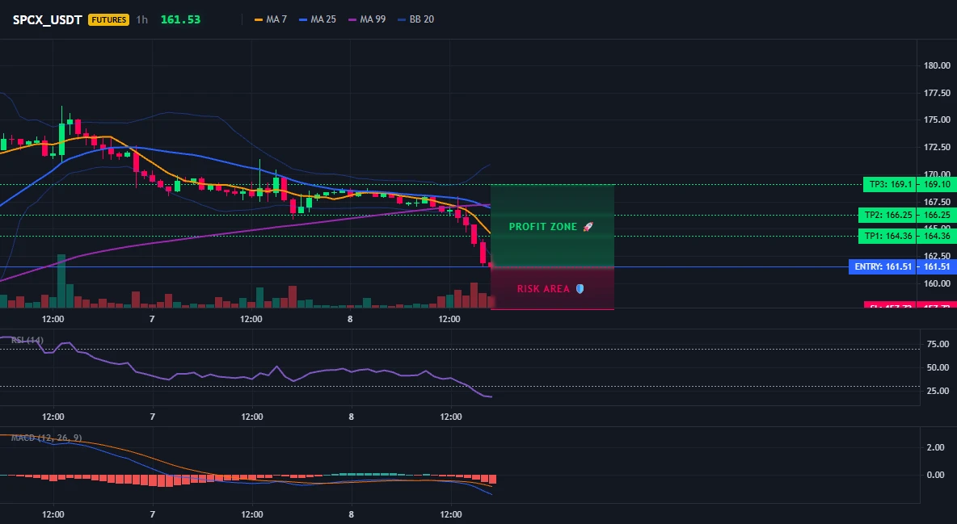Click the 2.00 level on the MACD axis

[x=936, y=448]
